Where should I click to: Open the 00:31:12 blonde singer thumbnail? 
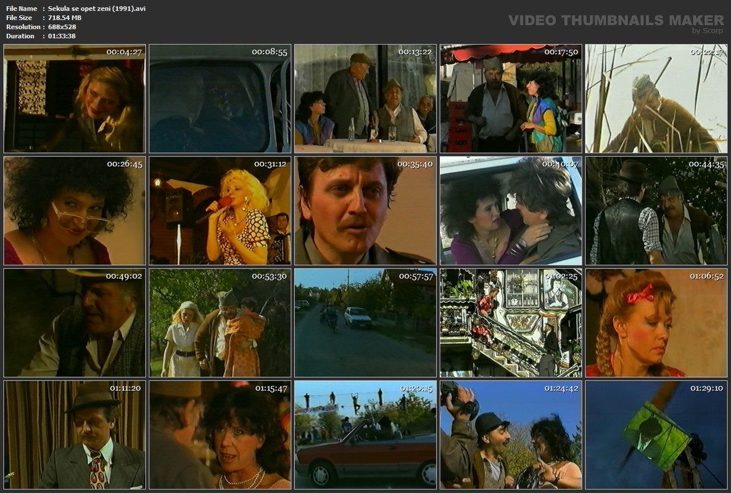coord(220,211)
